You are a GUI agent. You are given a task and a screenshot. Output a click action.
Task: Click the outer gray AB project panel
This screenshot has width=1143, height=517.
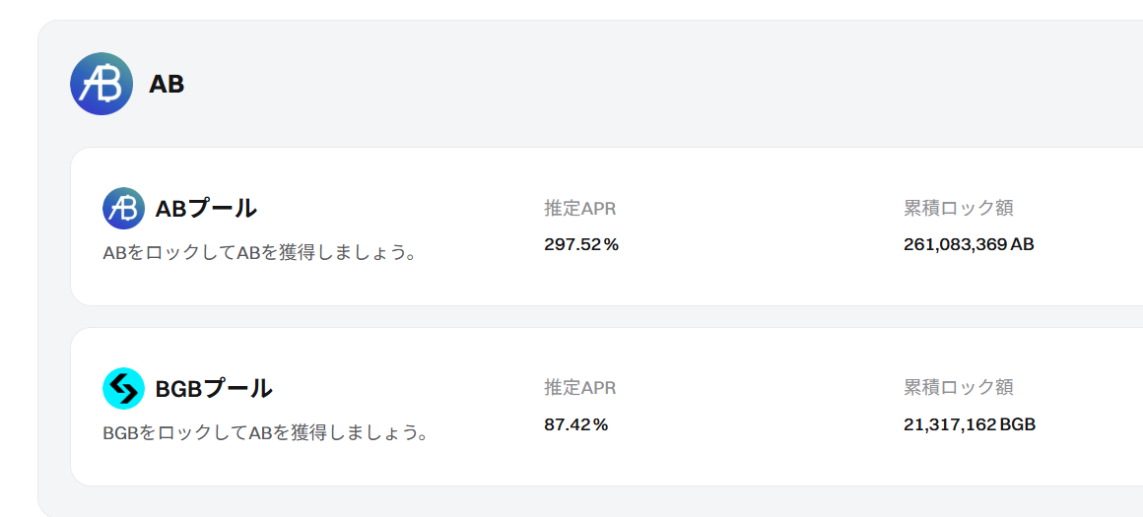pyautogui.click(x=590, y=268)
